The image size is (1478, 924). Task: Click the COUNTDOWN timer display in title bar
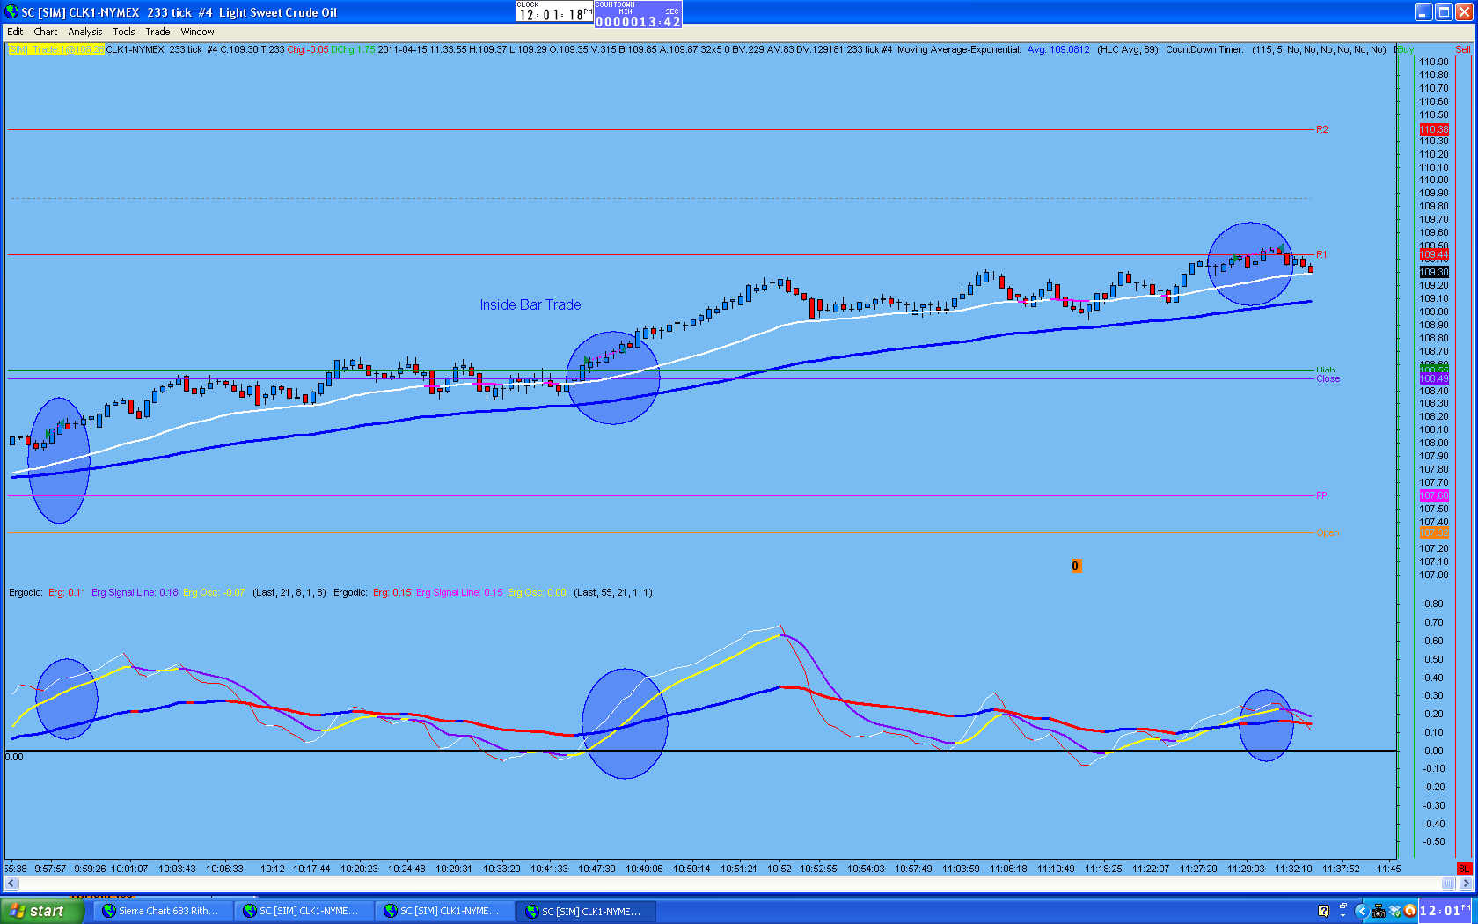coord(638,14)
